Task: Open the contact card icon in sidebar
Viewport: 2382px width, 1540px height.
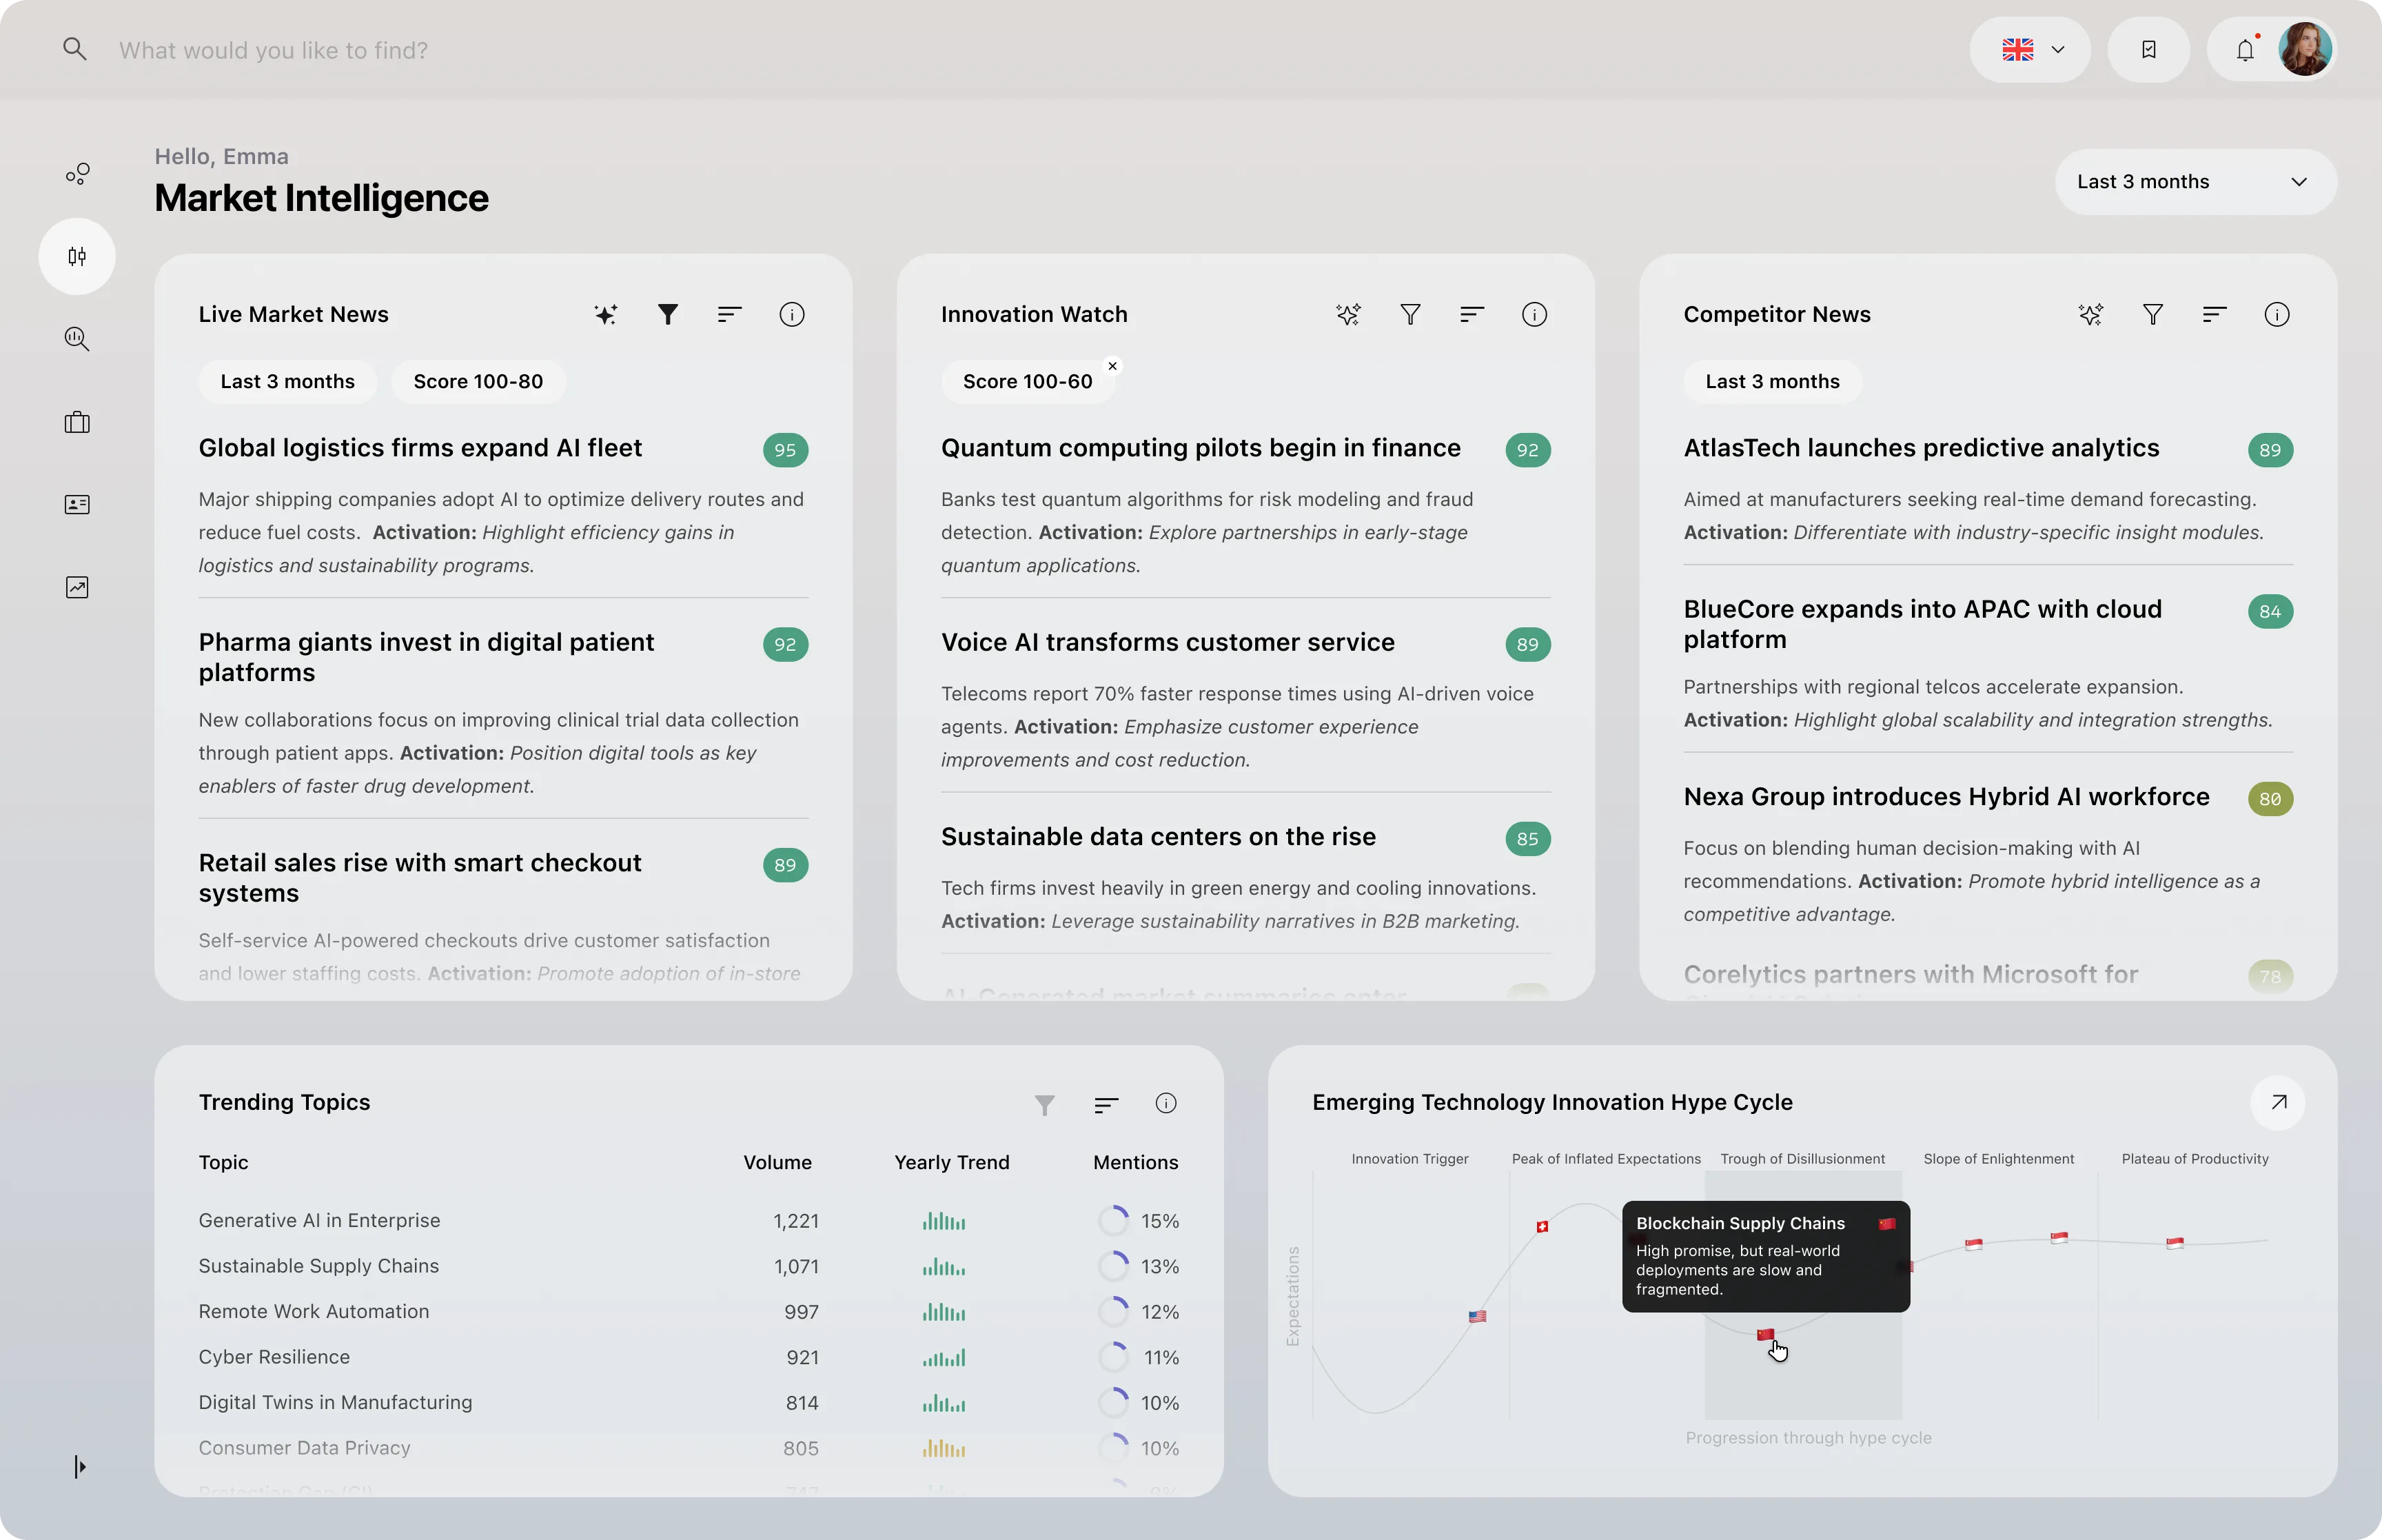Action: [77, 504]
